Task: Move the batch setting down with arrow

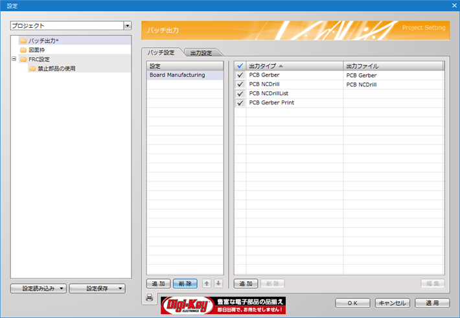Action: tap(218, 284)
